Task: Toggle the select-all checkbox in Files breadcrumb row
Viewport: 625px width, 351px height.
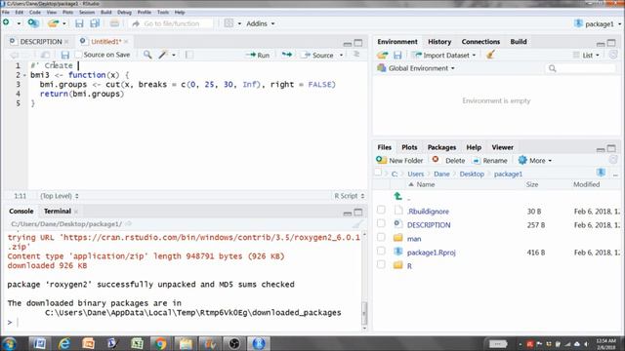Action: click(378, 173)
